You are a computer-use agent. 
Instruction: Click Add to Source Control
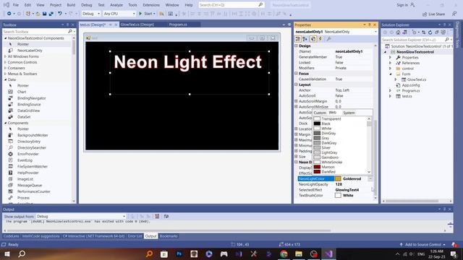click(422, 244)
